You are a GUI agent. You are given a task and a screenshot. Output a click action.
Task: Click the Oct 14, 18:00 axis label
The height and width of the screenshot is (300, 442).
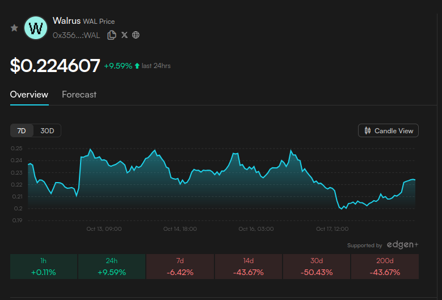tap(180, 229)
